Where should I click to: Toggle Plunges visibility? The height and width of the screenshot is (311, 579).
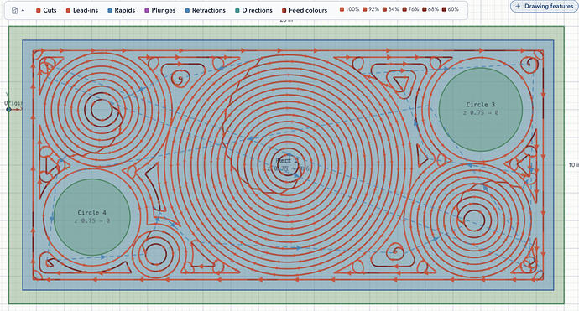tap(160, 10)
